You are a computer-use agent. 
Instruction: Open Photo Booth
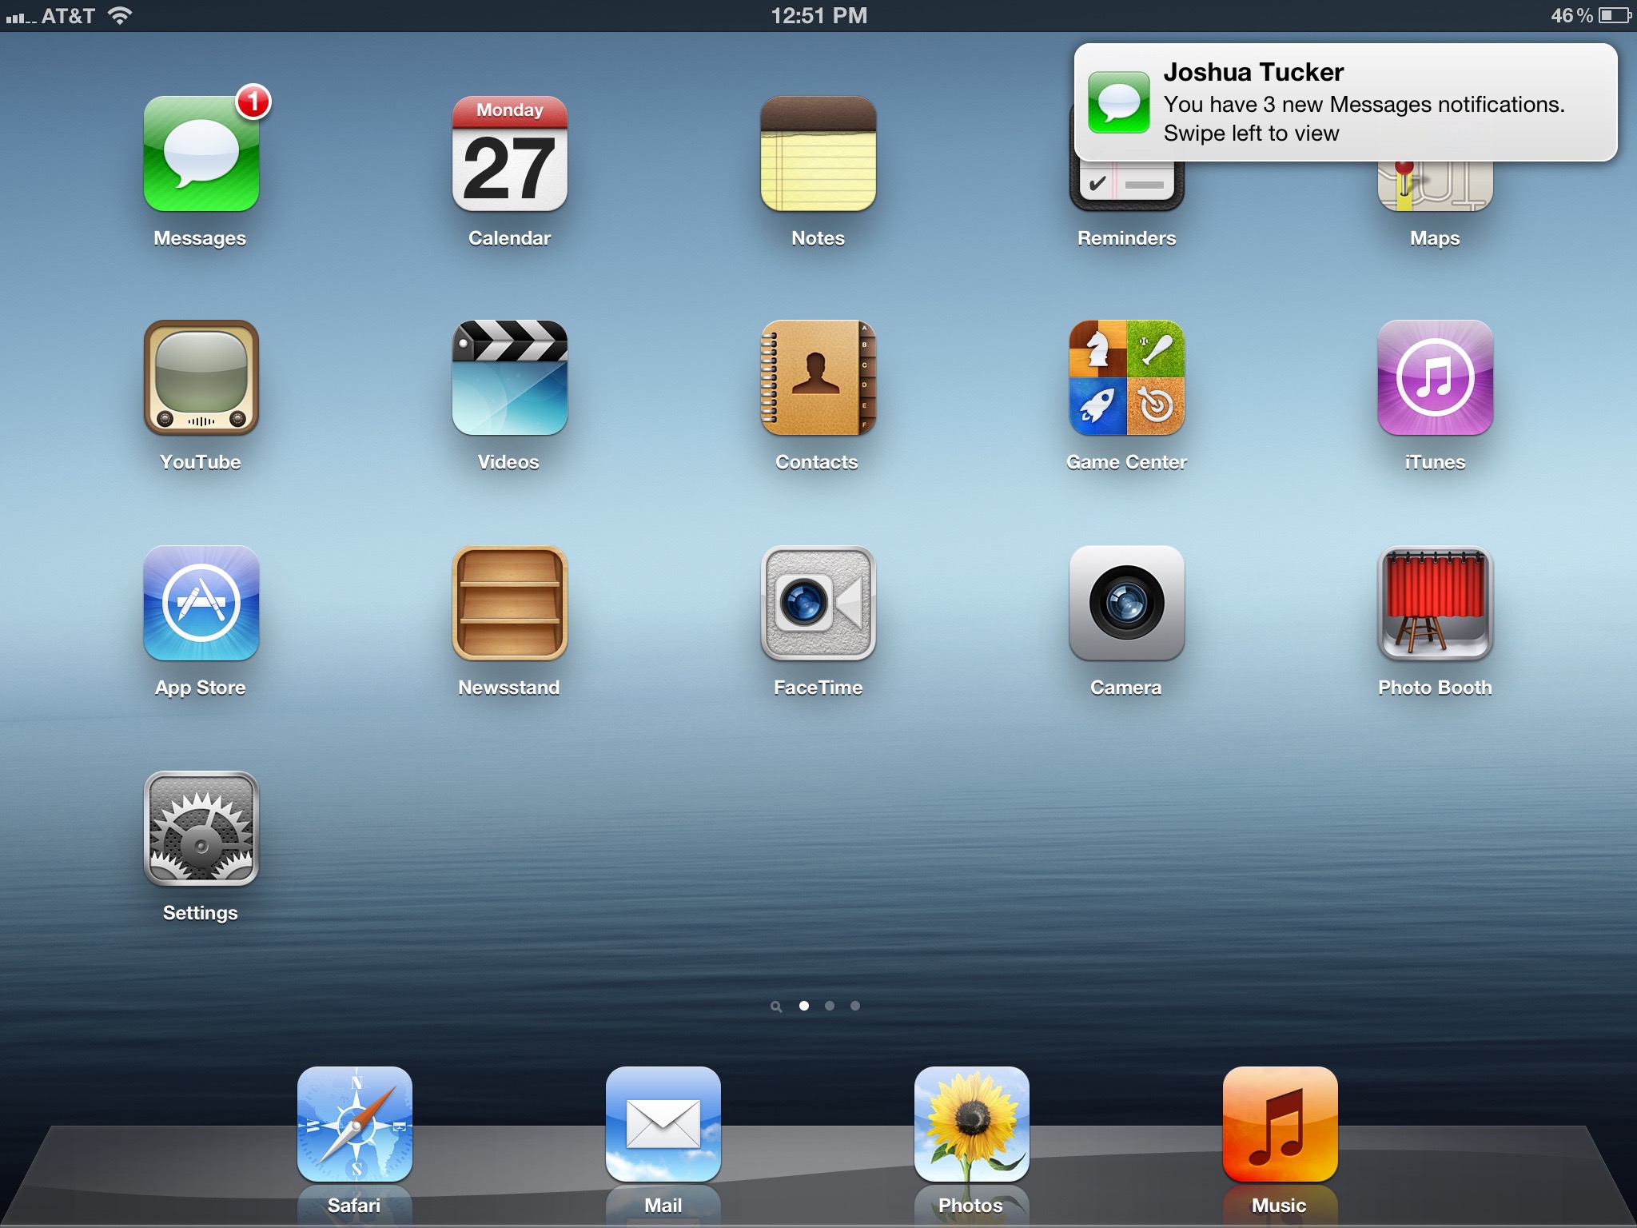click(x=1435, y=604)
